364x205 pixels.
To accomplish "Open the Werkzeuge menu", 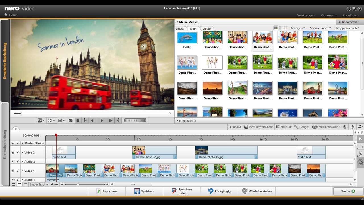I will click(306, 15).
